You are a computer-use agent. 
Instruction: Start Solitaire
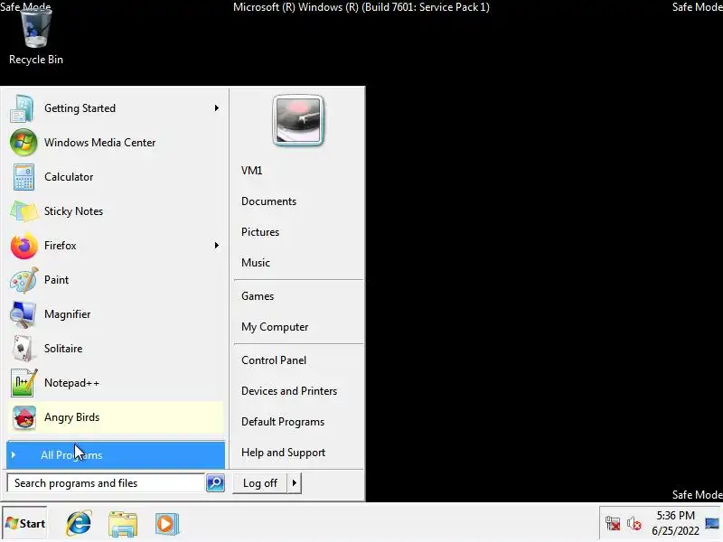(x=116, y=349)
